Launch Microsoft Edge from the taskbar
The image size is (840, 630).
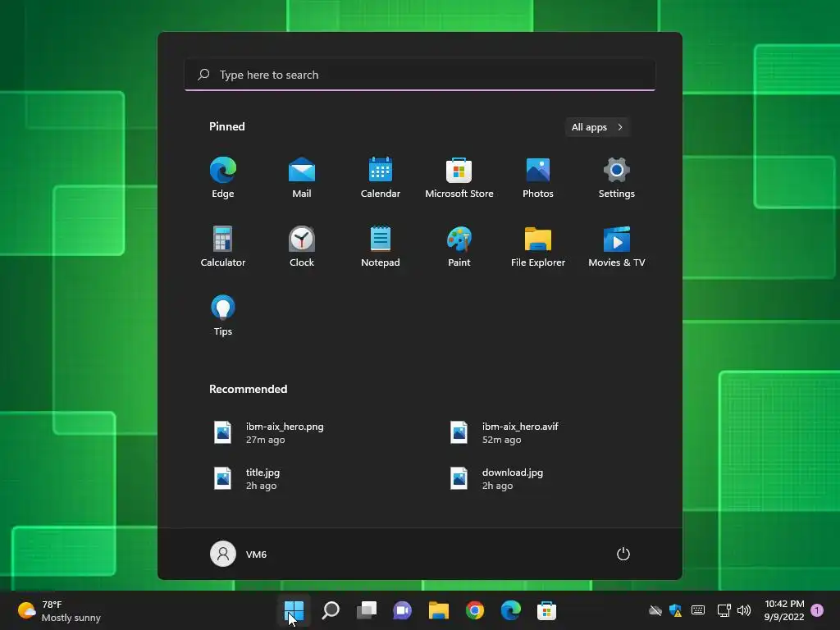click(x=510, y=610)
